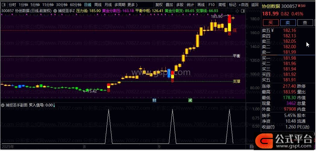Switch chart to 日线 daily period

pos(88,5)
